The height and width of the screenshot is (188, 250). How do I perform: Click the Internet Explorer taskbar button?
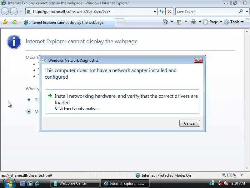125,183
